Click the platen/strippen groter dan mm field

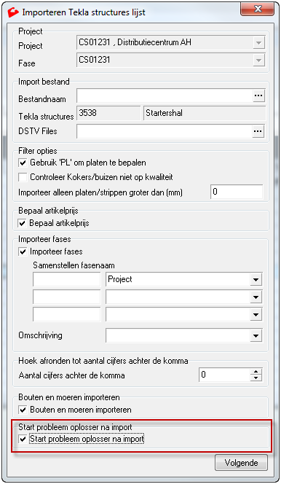coord(237,192)
